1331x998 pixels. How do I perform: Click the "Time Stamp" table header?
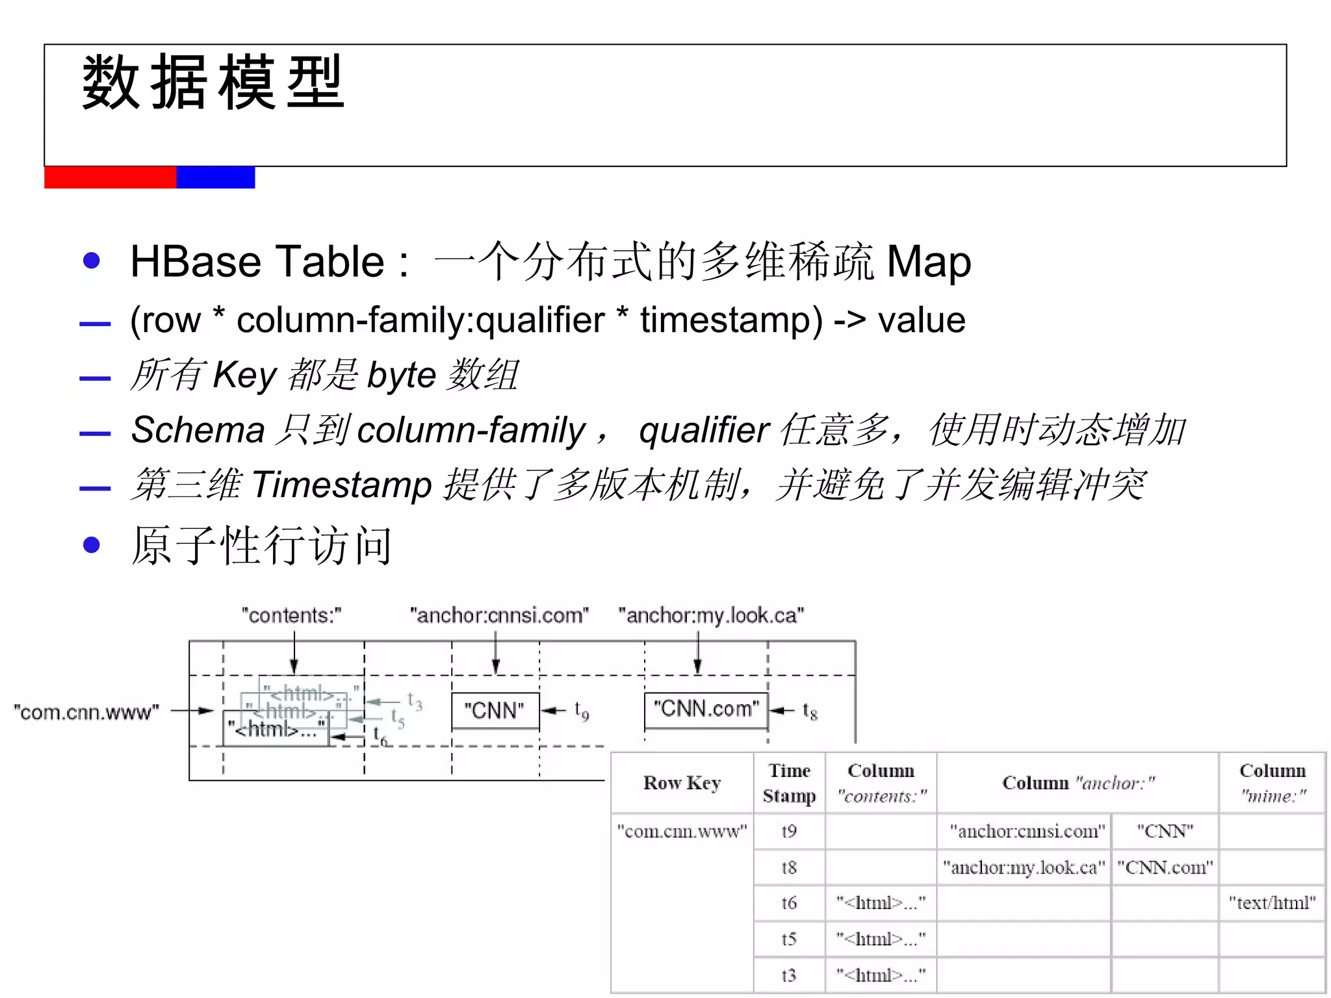(789, 783)
